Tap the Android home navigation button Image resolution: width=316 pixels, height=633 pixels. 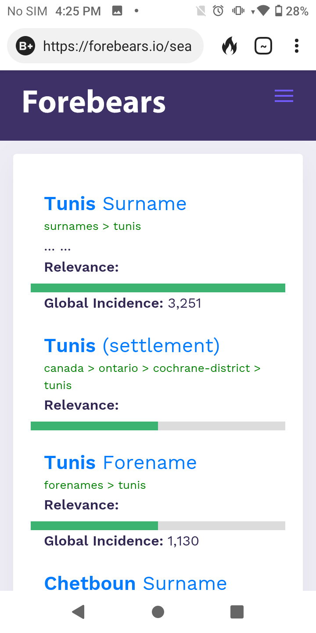(158, 611)
